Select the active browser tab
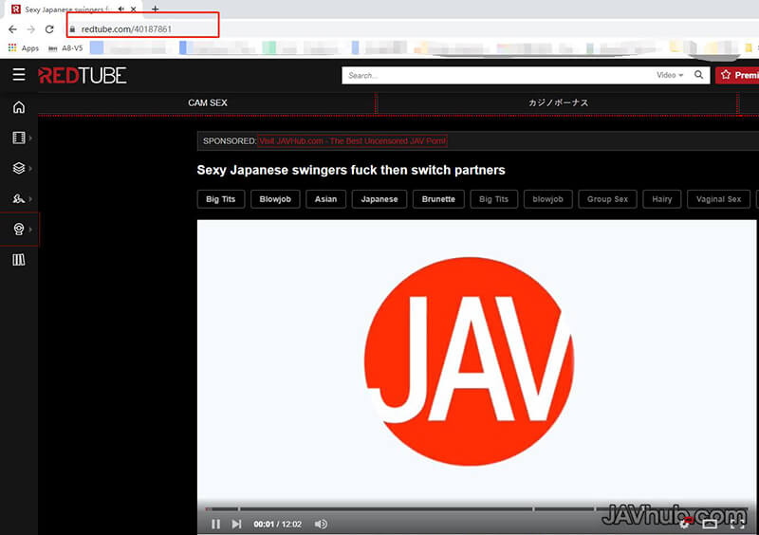This screenshot has width=759, height=535. coord(73,9)
